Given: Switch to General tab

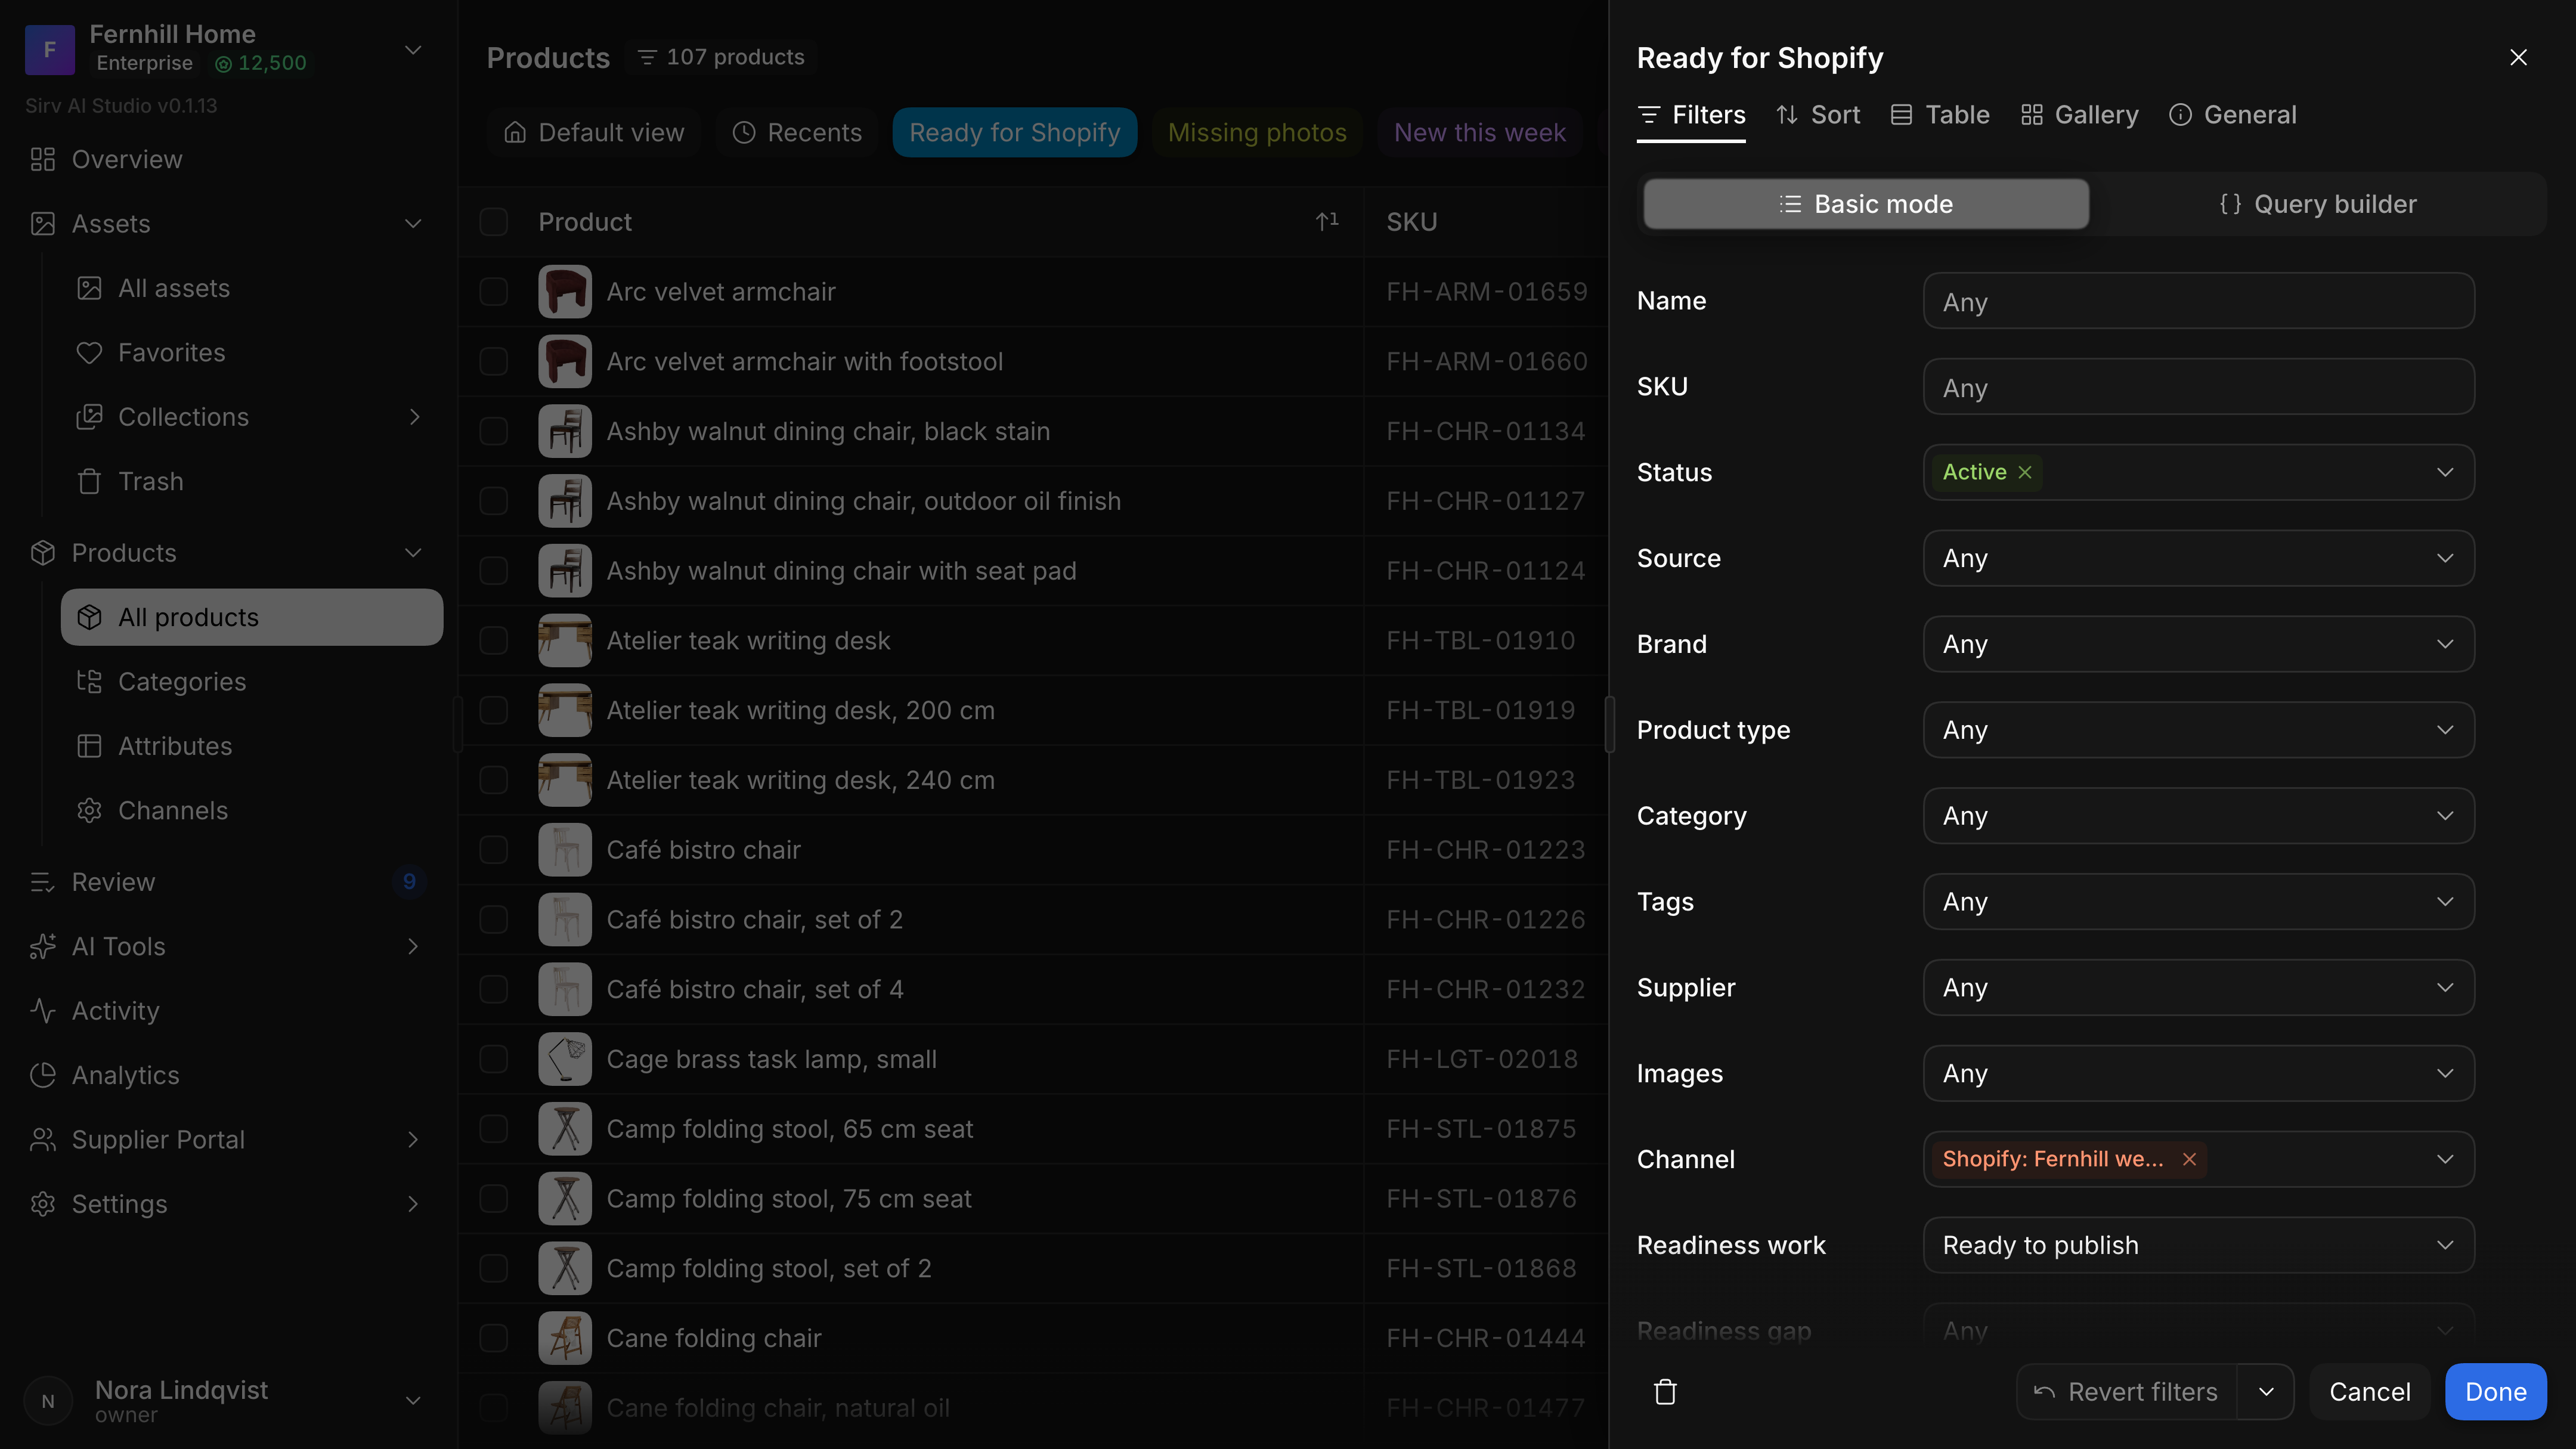Looking at the screenshot, I should (2232, 115).
